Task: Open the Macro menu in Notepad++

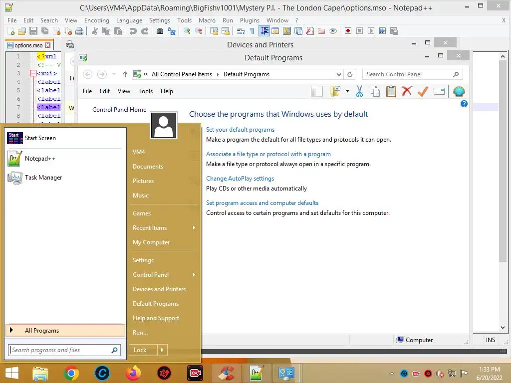Action: 207,20
